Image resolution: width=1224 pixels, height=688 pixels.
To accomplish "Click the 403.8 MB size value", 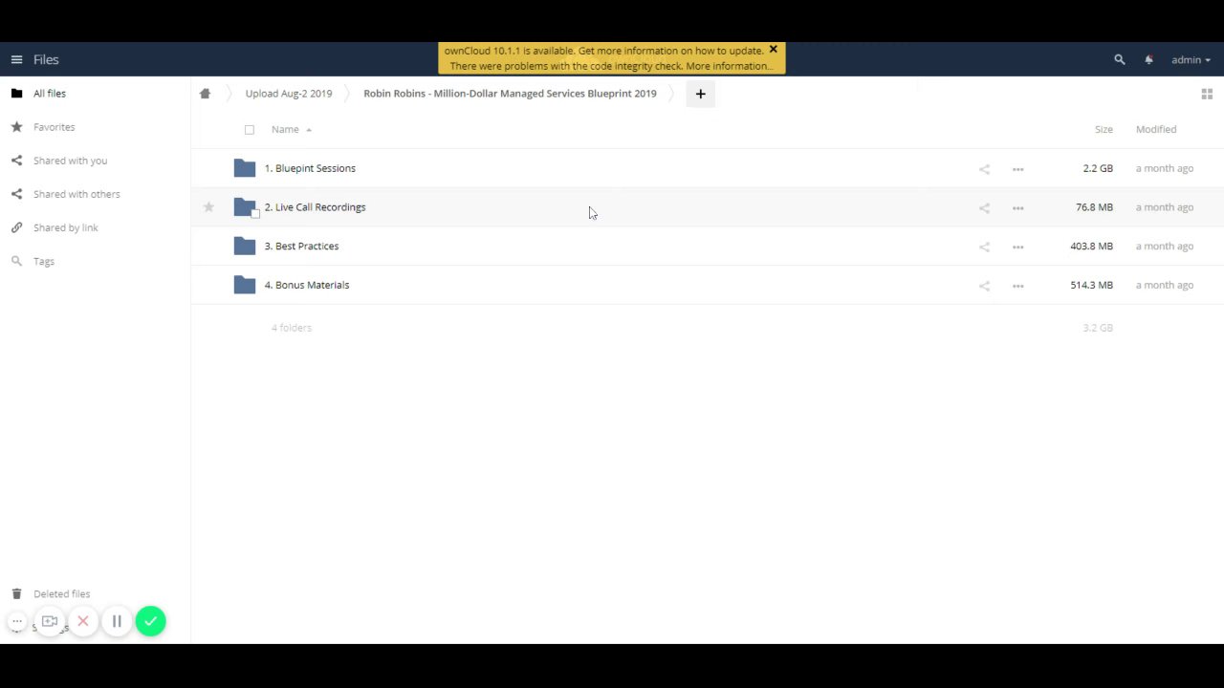I will coord(1091,247).
